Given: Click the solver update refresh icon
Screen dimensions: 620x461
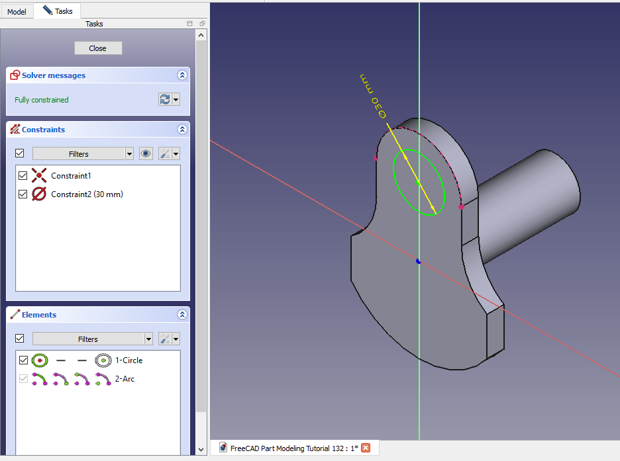Looking at the screenshot, I should coord(165,99).
